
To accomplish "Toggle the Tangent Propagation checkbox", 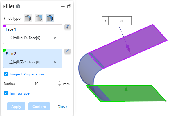I will pos(6,74).
